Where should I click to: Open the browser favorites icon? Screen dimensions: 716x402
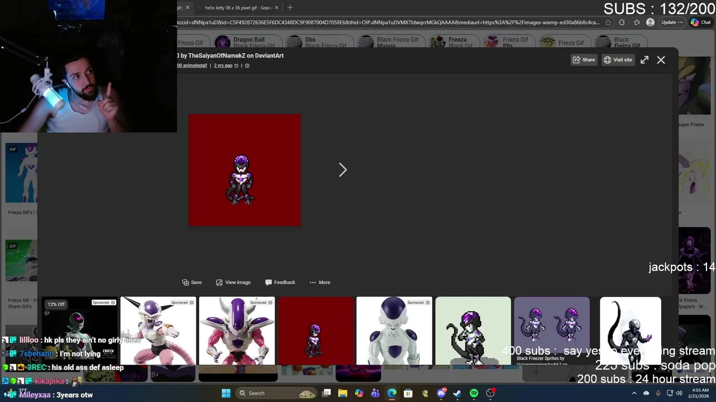(637, 22)
